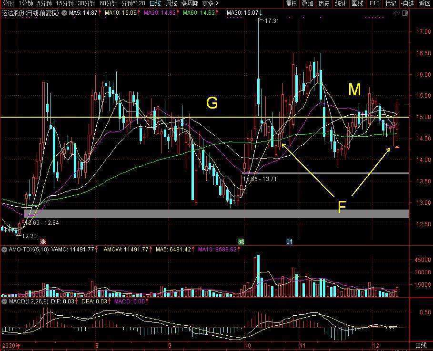Click the AMOW: 11491.77 value
This screenshot has height=351, width=433.
click(x=127, y=250)
